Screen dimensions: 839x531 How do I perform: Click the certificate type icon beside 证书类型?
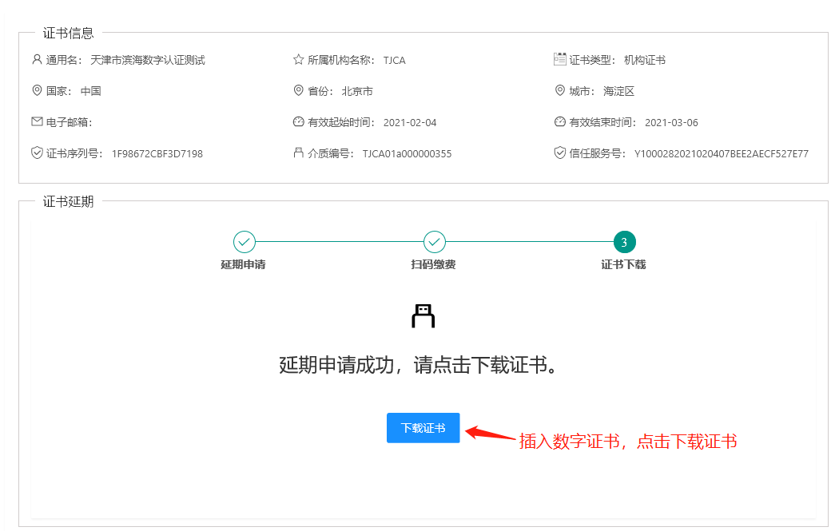click(559, 59)
